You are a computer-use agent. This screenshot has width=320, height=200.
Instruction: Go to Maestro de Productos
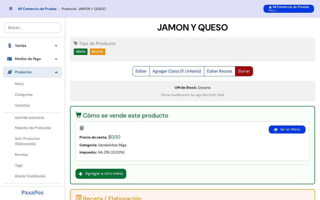click(33, 128)
